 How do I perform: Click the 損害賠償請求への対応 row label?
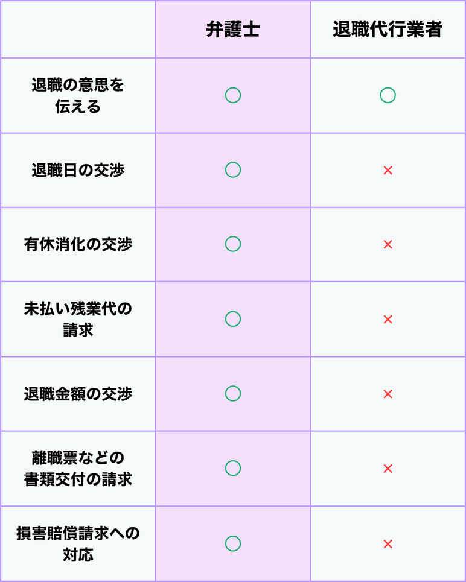(x=78, y=543)
